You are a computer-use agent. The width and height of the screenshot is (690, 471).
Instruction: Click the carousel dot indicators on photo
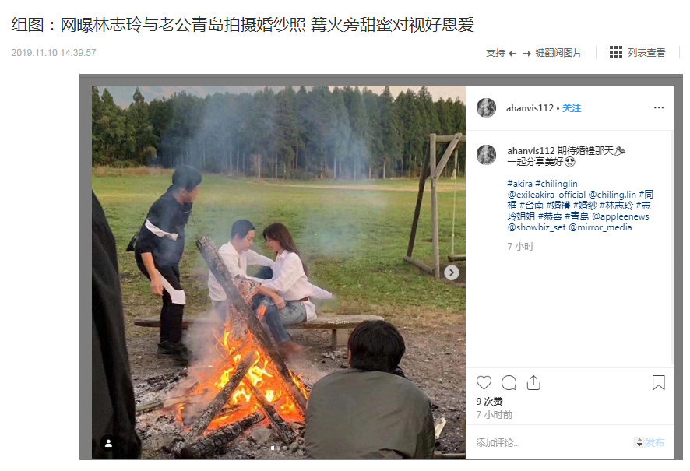tap(279, 448)
